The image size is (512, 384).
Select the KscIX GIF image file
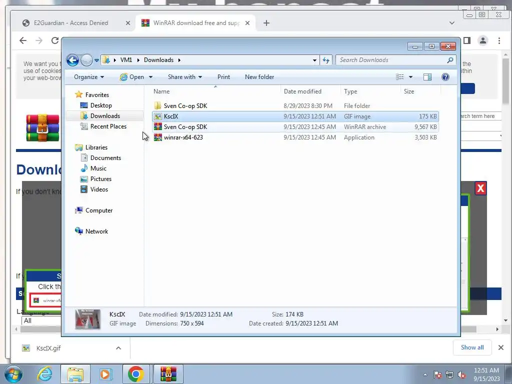tap(295, 116)
